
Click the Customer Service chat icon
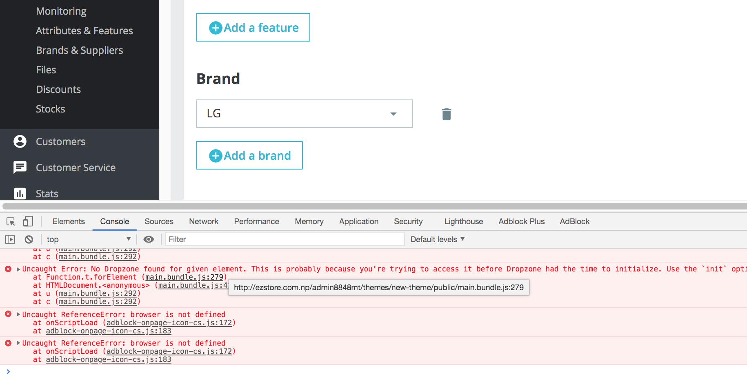tap(20, 168)
